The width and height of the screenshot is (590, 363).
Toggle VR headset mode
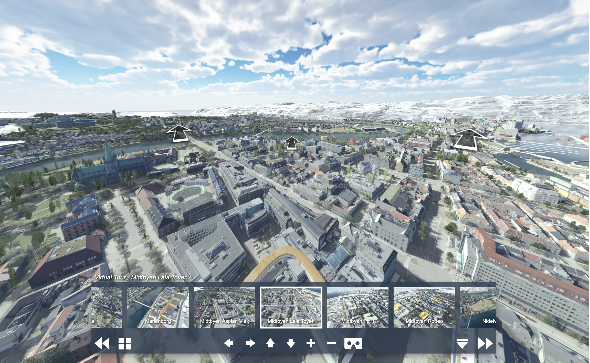coord(353,343)
